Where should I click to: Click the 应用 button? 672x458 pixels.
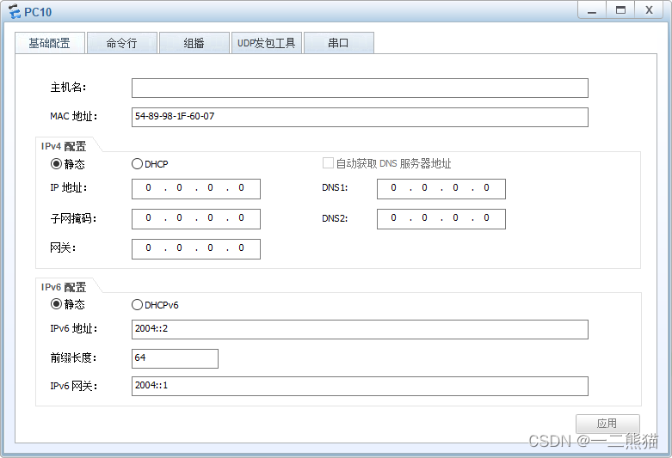pos(607,424)
